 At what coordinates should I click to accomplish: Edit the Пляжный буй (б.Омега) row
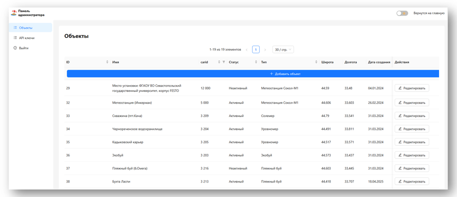point(412,168)
